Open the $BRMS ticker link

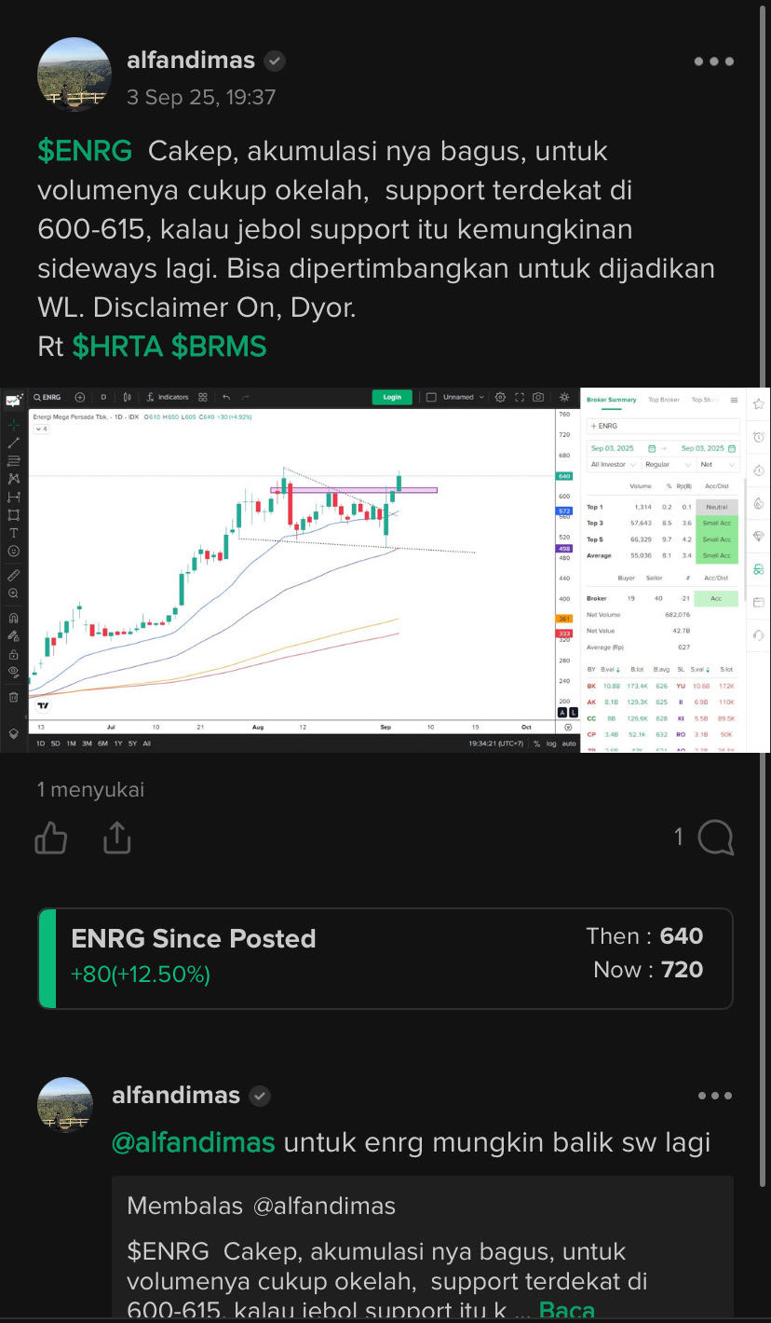pyautogui.click(x=219, y=347)
